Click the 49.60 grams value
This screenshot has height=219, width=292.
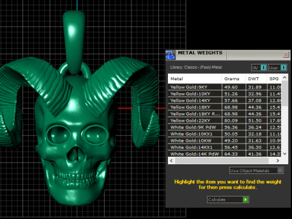click(x=231, y=87)
